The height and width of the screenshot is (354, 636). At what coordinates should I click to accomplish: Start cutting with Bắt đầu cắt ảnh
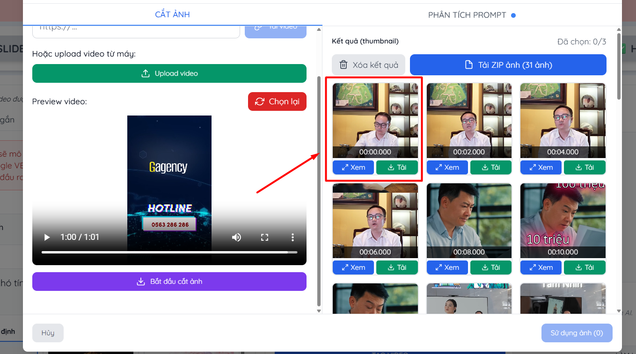[169, 282]
